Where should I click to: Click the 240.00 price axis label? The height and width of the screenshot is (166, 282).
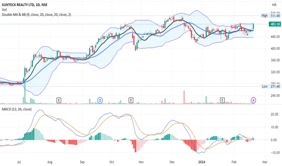(275, 95)
